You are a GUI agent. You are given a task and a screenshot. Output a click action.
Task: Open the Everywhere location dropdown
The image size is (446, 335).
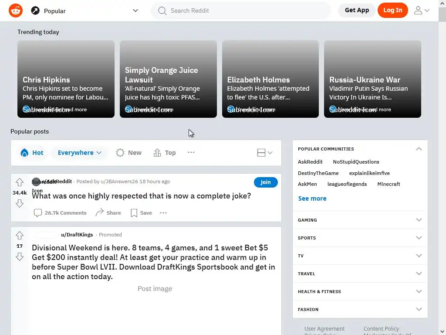click(x=79, y=153)
